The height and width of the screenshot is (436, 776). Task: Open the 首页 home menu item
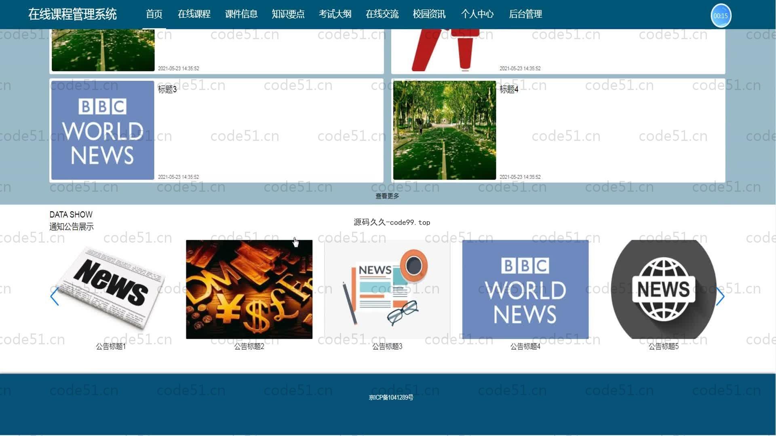(x=154, y=14)
